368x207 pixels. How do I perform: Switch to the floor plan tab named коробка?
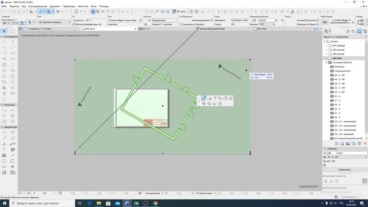[x=40, y=29]
